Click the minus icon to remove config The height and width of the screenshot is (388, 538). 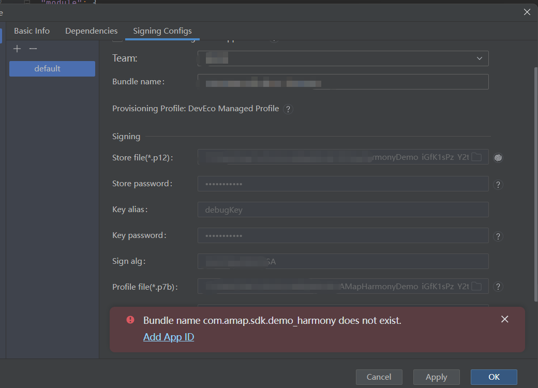tap(33, 49)
